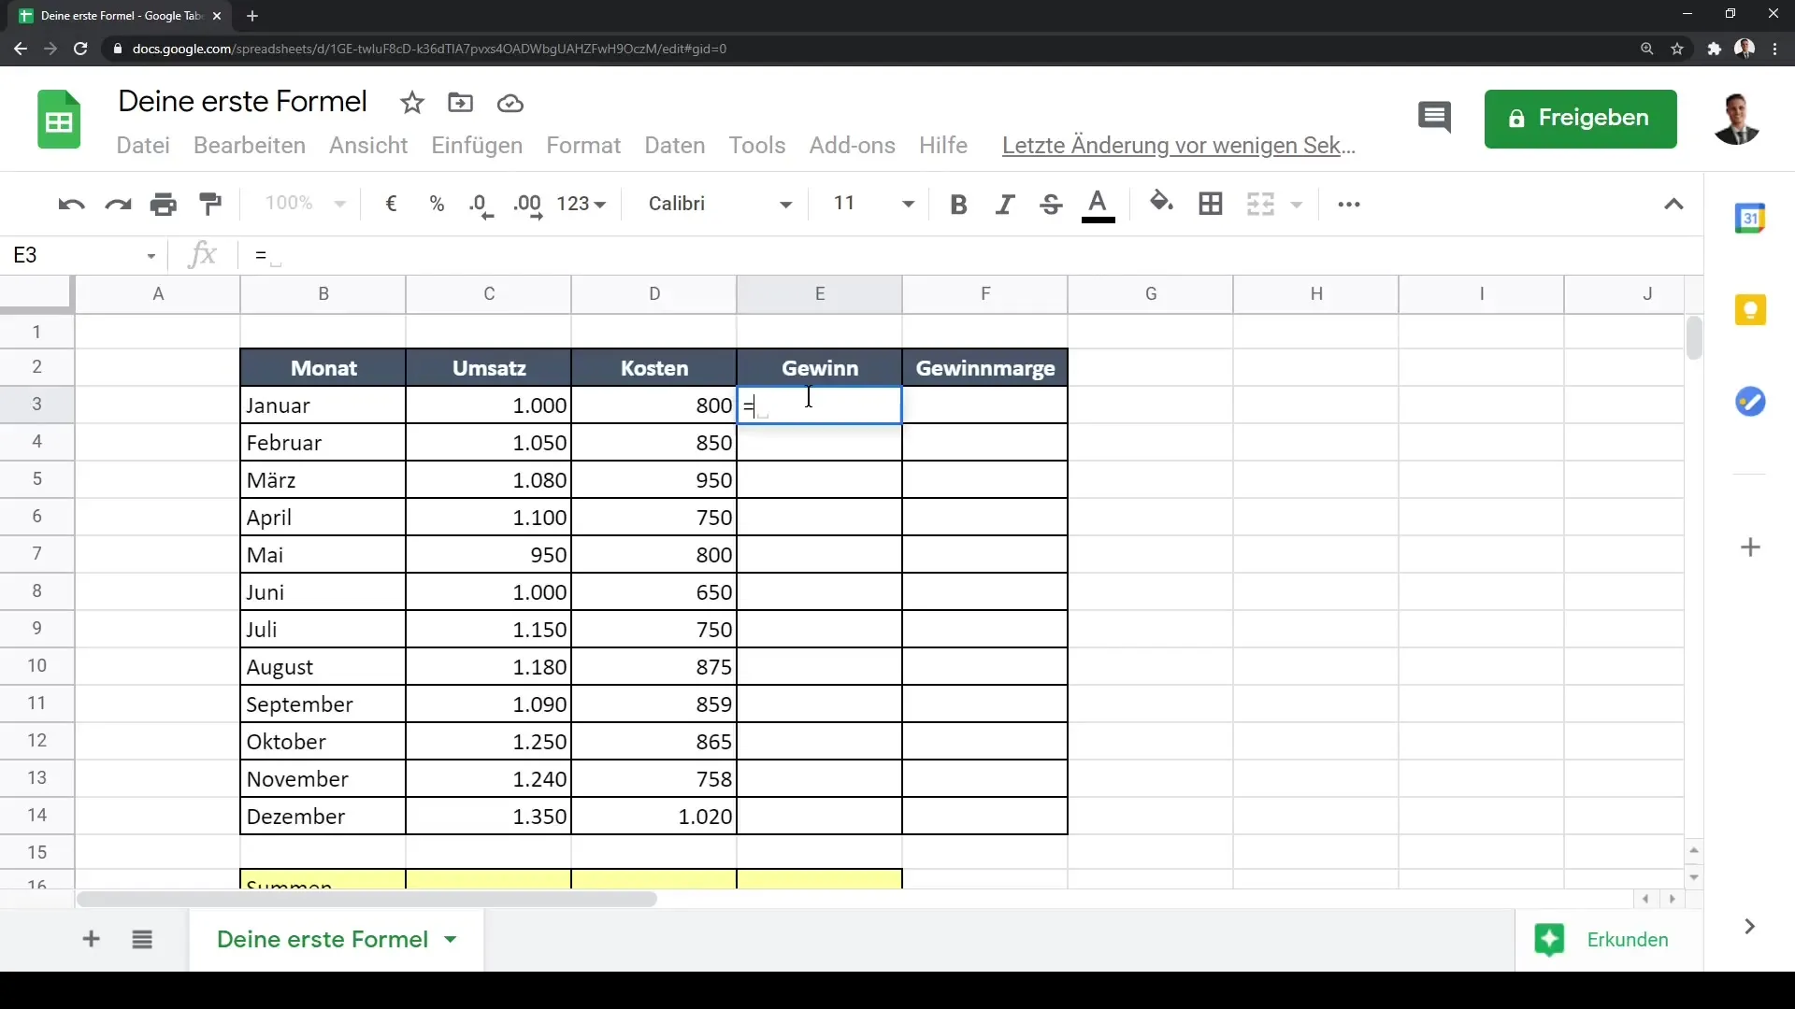Click the more options button
Screen dimensions: 1795x1009
(1347, 204)
